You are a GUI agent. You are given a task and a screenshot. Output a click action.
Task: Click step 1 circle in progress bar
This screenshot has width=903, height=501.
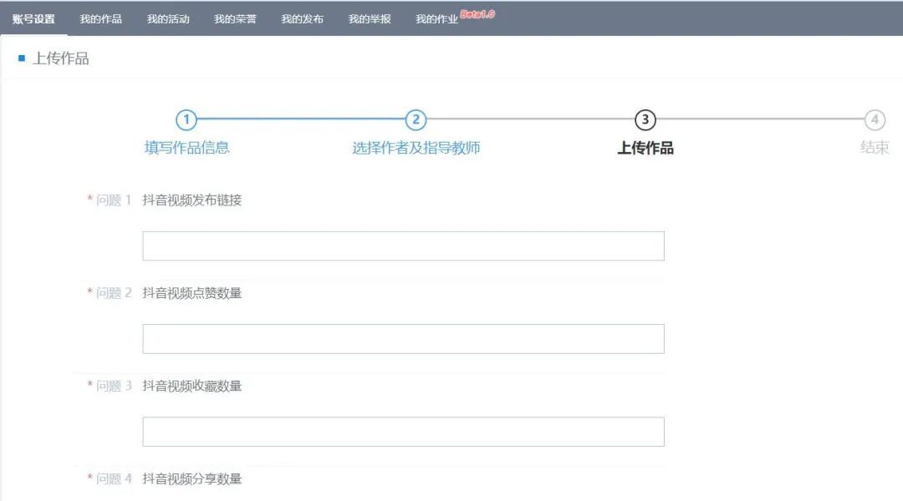[x=186, y=119]
